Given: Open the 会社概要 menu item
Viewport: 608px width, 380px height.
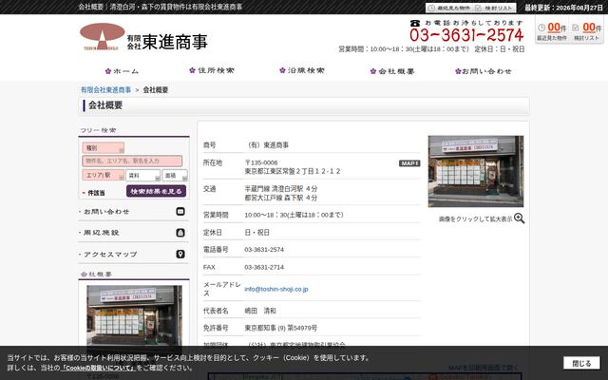Looking at the screenshot, I should pos(392,71).
